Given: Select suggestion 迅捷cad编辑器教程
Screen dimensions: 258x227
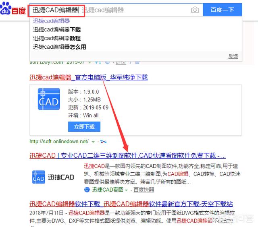Looking at the screenshot, I should 57,38.
